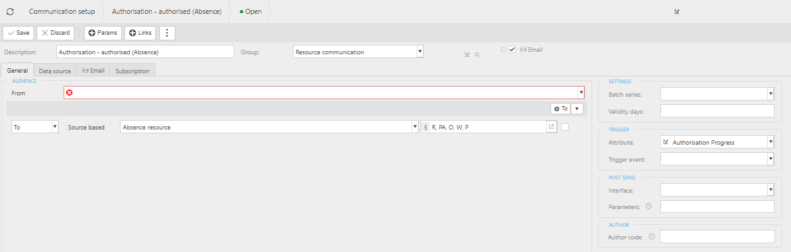The width and height of the screenshot is (791, 252).
Task: Switch to the General tab
Action: [x=18, y=71]
